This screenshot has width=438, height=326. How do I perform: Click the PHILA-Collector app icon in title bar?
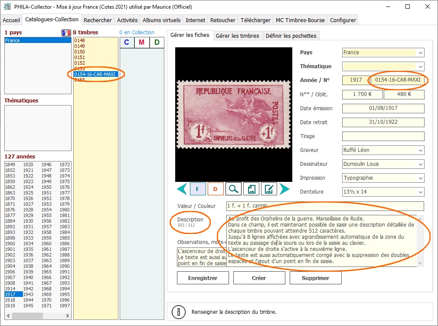(x=7, y=7)
